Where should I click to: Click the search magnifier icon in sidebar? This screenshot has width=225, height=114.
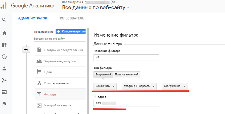4,20
